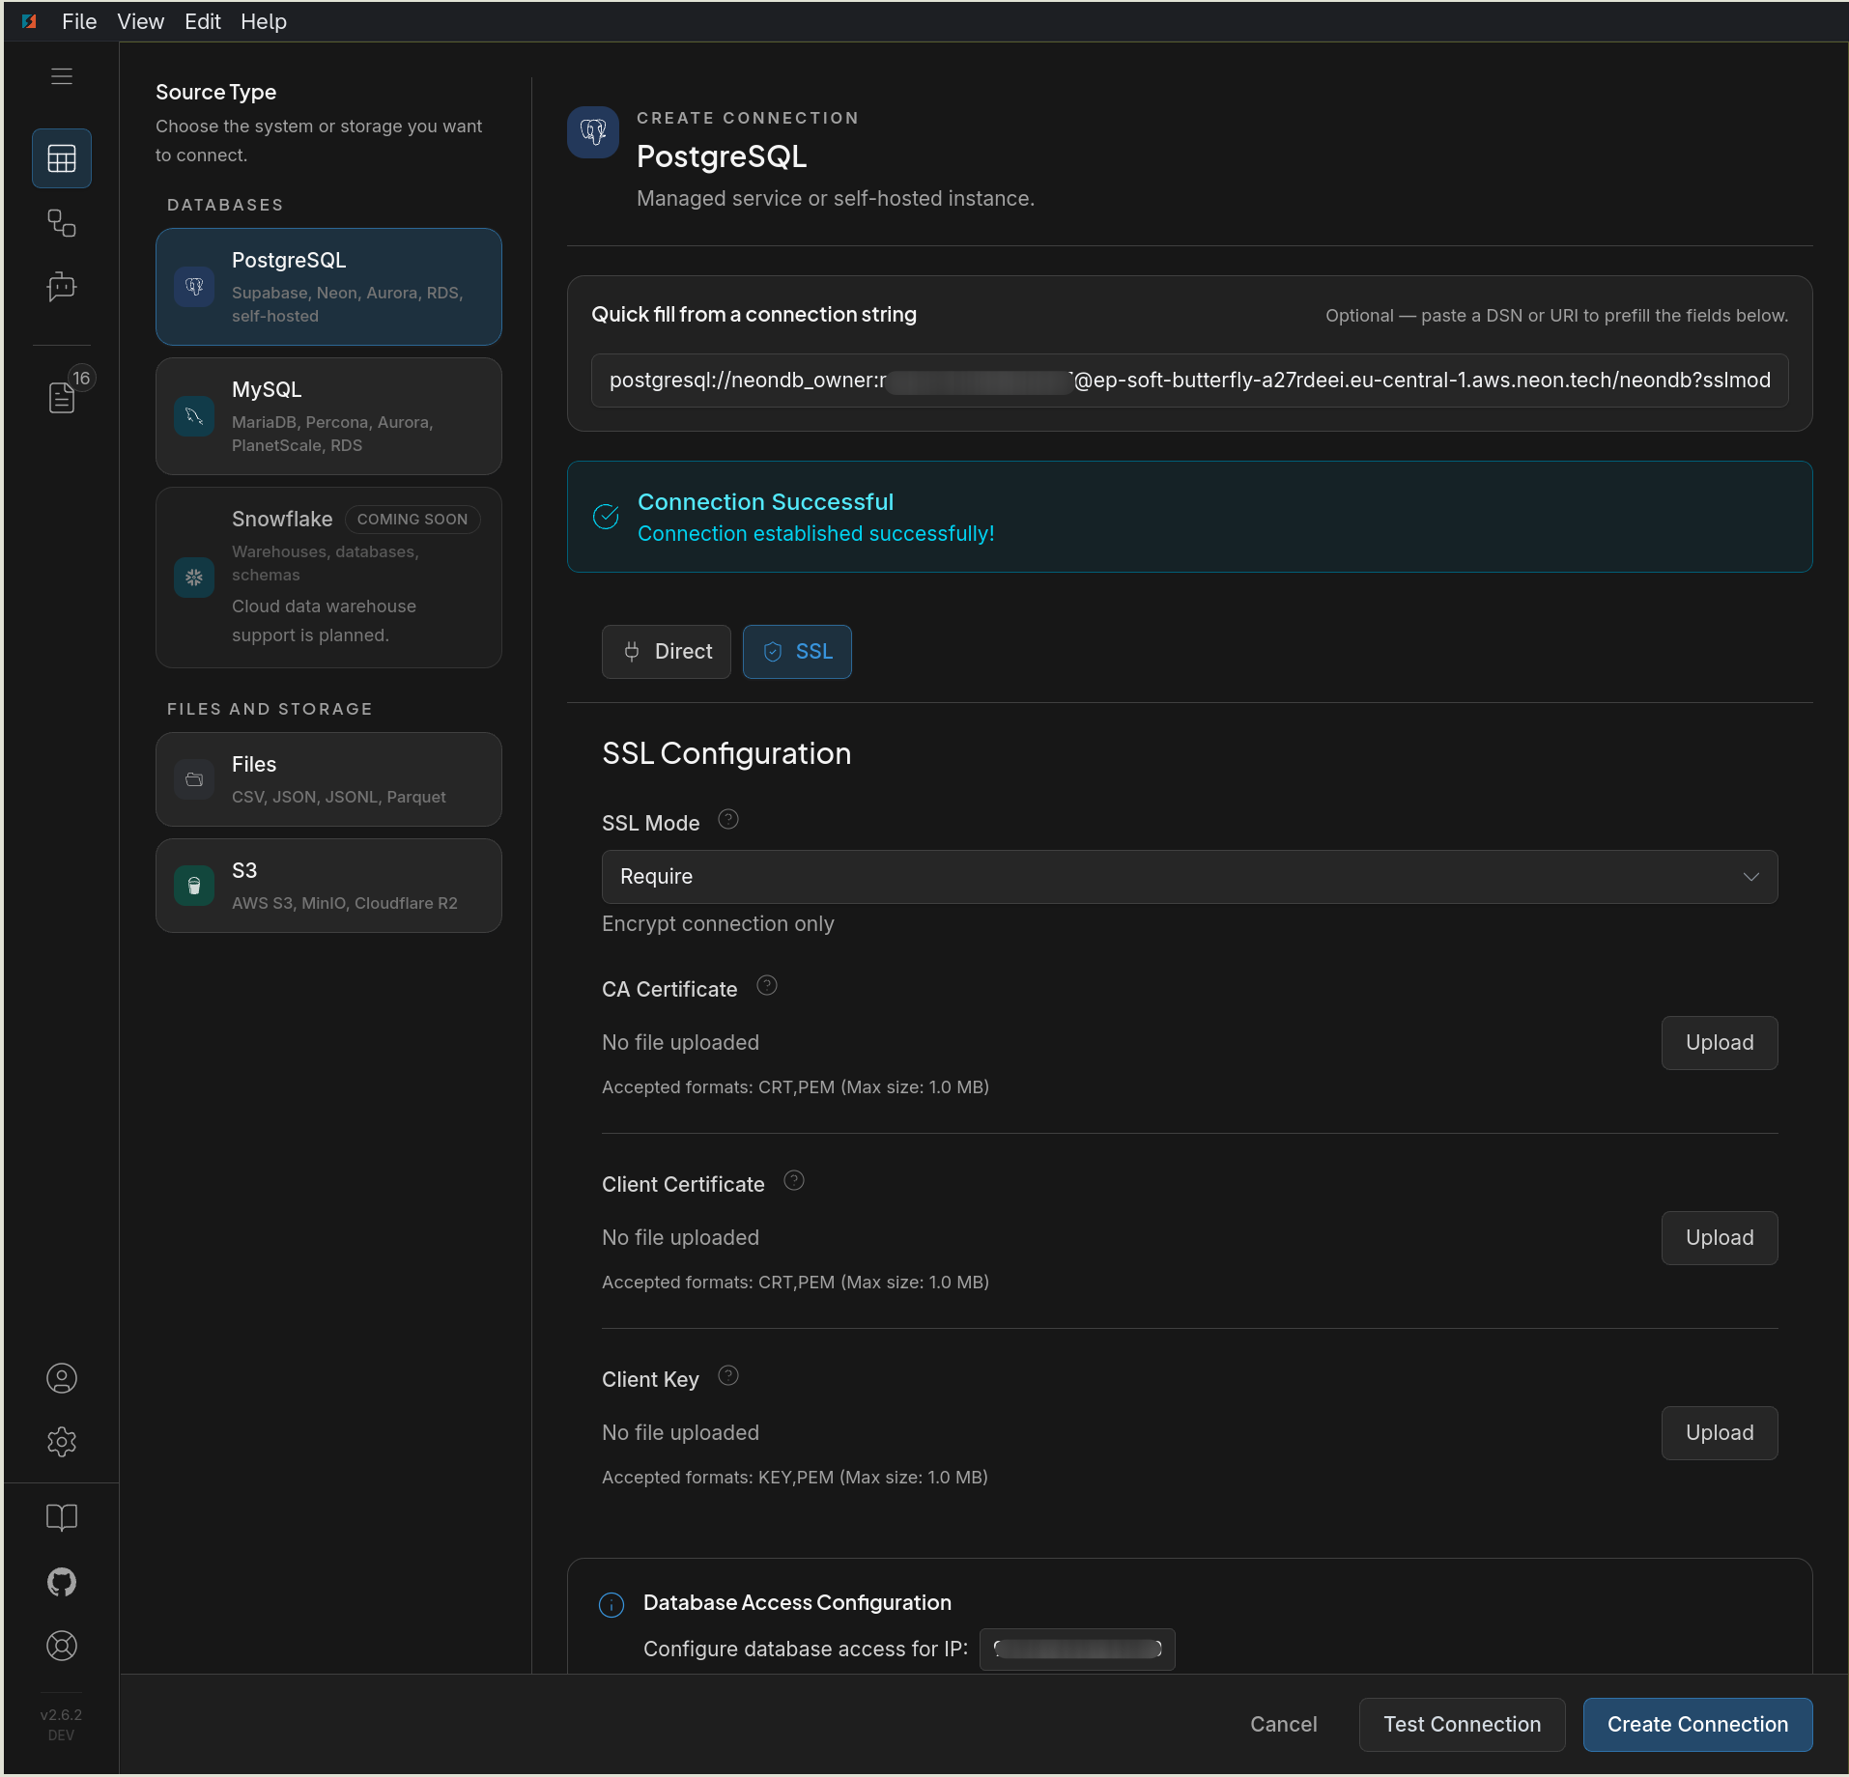Click the MySQL dolphin icon

point(194,416)
